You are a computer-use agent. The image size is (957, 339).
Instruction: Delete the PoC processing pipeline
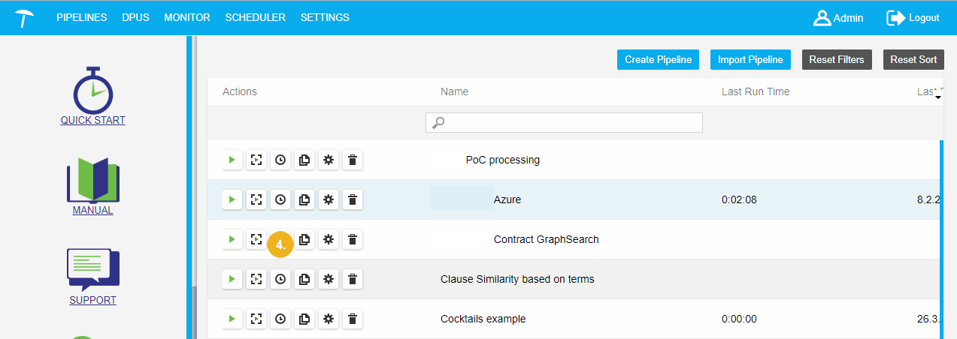353,160
